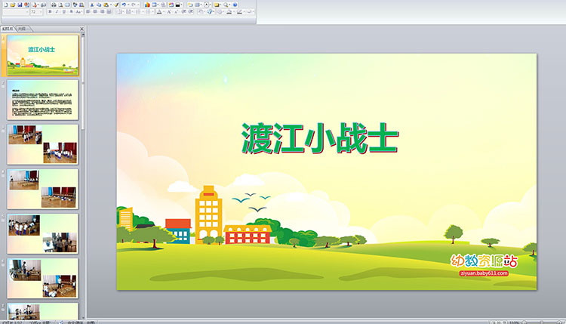Create a new presentation from the toolbar
Viewport: 566px width, 324px height.
(5, 5)
